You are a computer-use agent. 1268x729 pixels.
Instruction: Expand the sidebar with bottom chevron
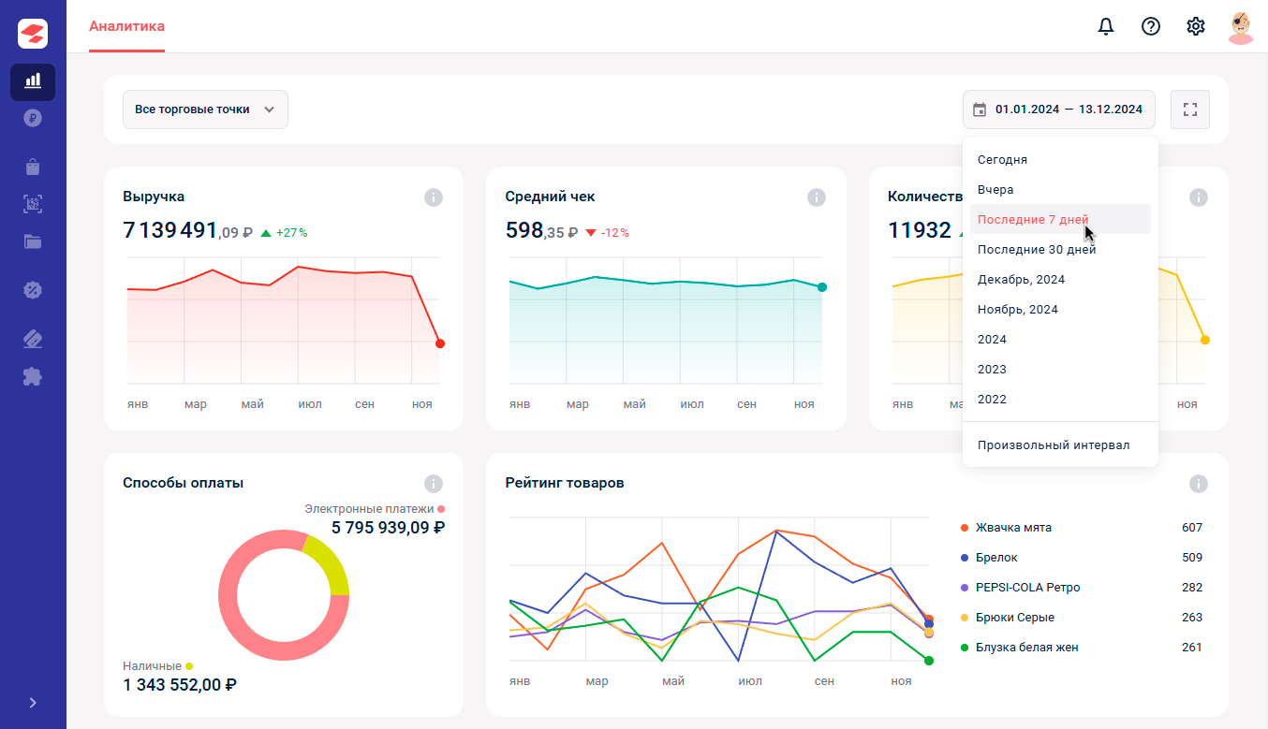(33, 703)
